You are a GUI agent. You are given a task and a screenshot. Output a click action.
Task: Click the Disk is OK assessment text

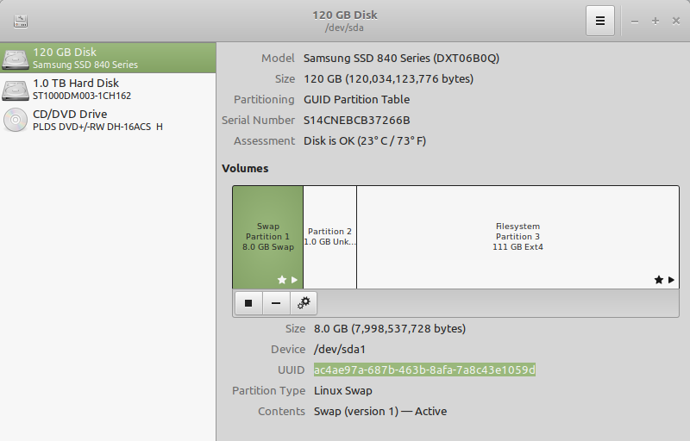click(x=365, y=140)
